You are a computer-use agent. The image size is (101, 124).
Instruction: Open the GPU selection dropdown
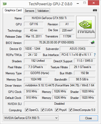coord(31,118)
